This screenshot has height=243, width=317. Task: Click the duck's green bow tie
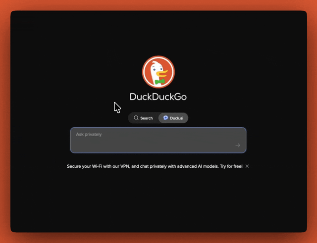tap(159, 81)
